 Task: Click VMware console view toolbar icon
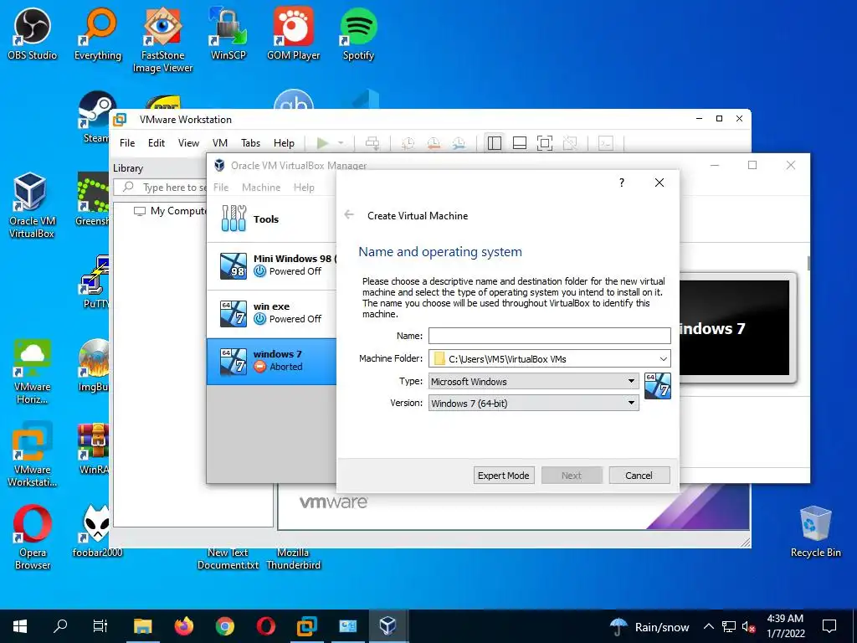606,143
